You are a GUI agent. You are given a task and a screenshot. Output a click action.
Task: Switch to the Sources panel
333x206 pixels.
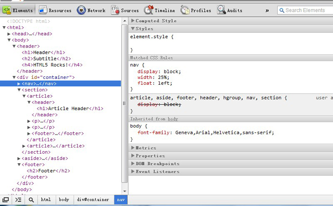[x=125, y=10]
